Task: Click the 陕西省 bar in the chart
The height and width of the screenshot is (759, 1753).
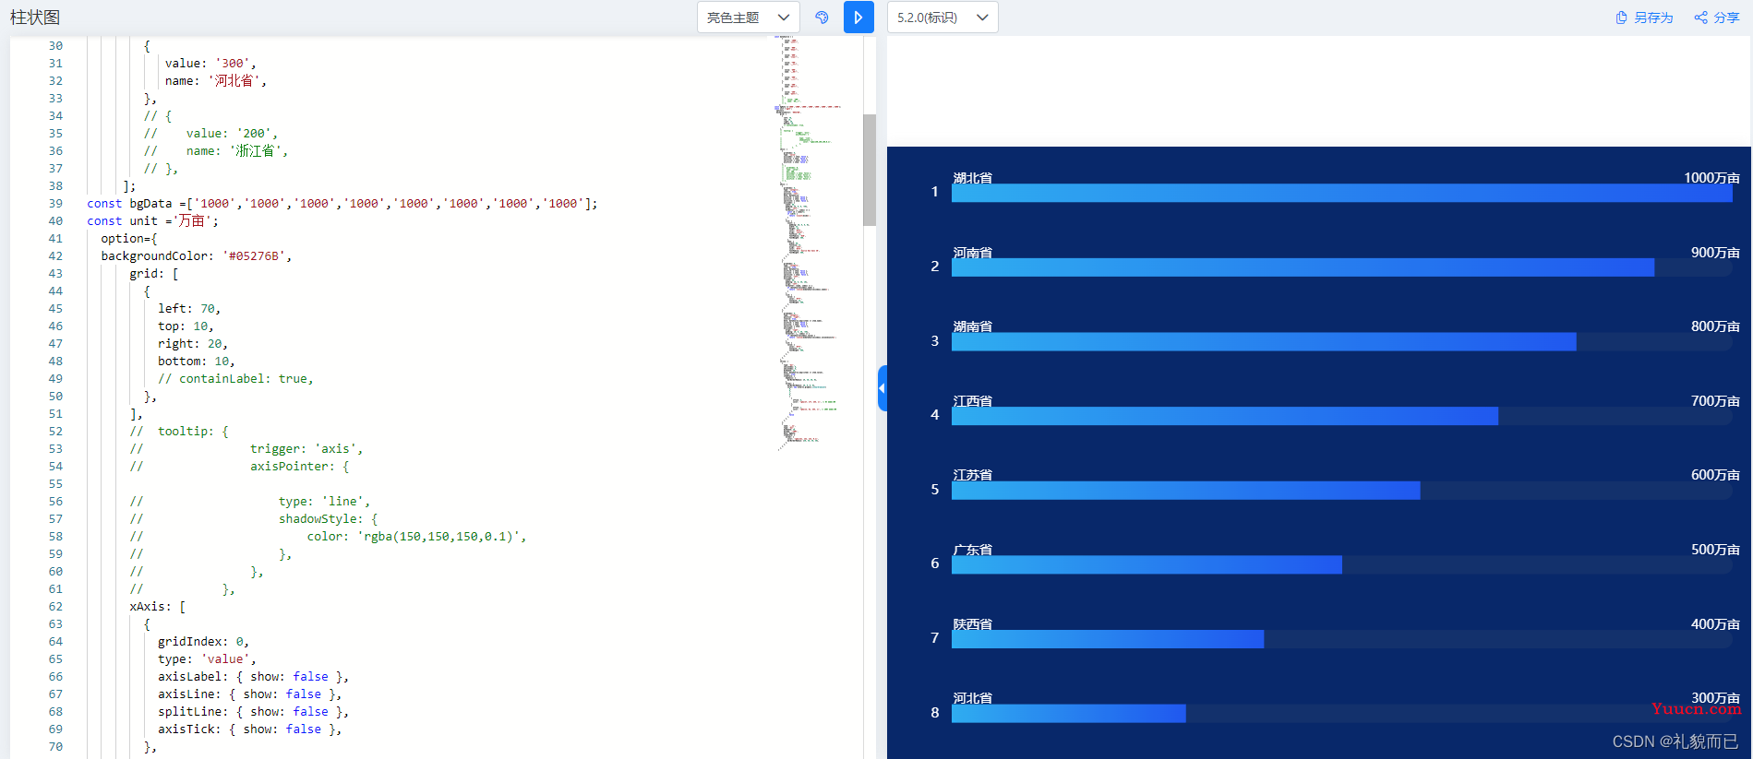Action: click(1108, 639)
